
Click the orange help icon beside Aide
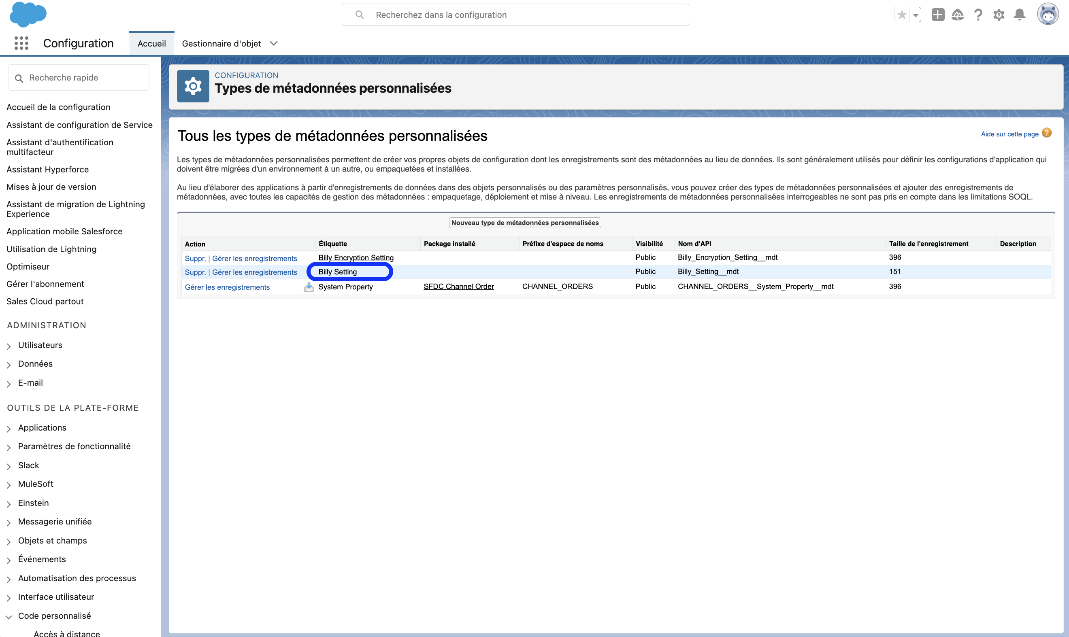coord(1047,133)
